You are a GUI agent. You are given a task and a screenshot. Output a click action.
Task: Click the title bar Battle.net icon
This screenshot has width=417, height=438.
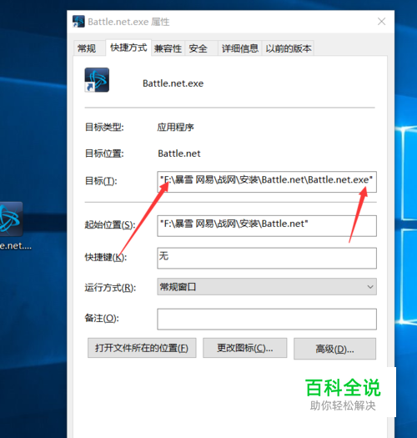[x=78, y=22]
